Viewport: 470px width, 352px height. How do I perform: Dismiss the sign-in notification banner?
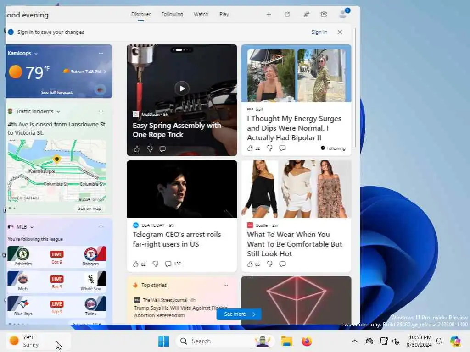coord(340,32)
